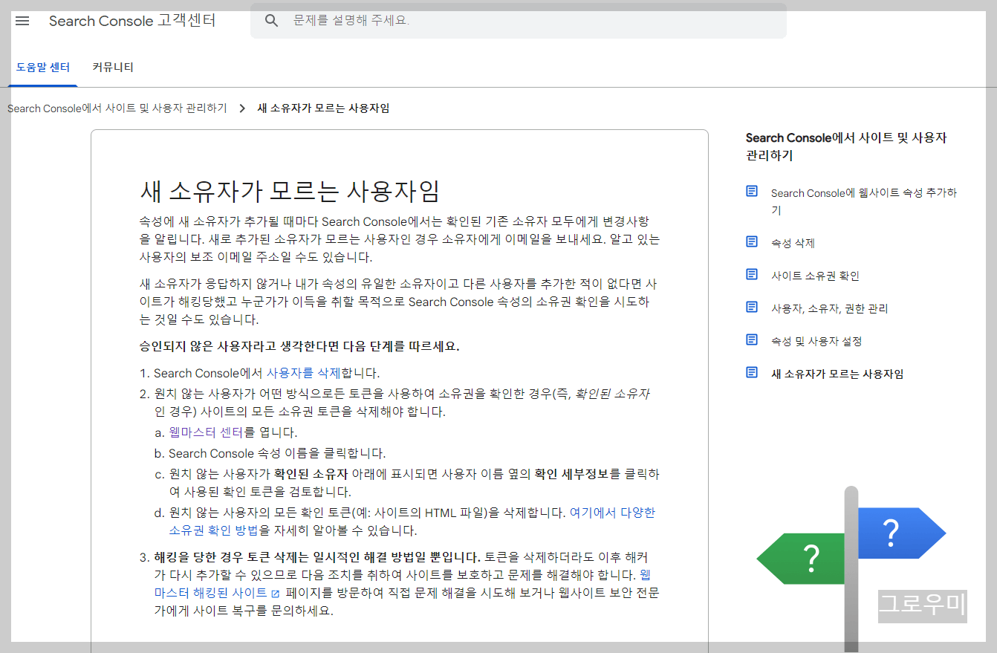Open sidebar article 사이트 소유권 확인
The image size is (997, 653).
pos(815,276)
